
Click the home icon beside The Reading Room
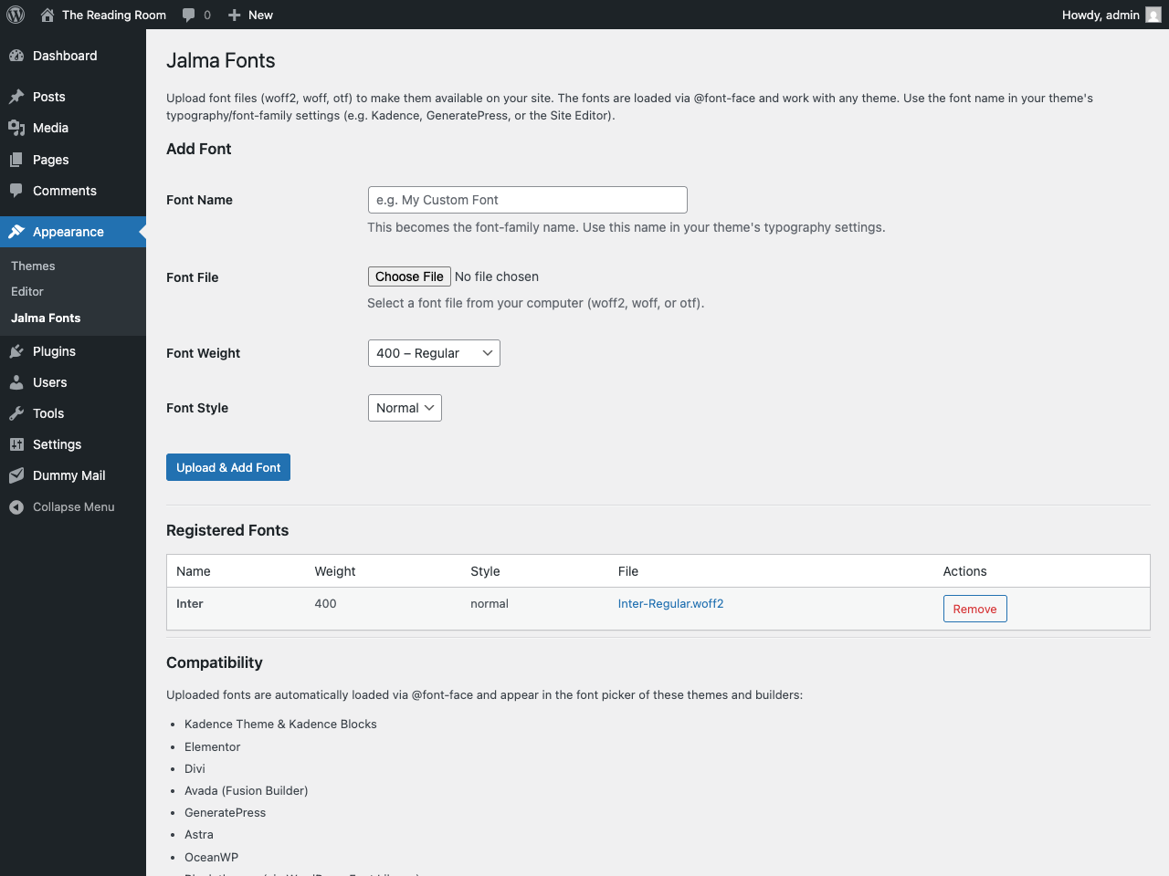47,15
